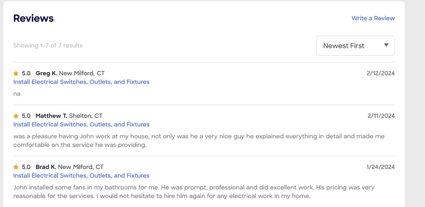Click the sort dropdown's down arrow
This screenshot has width=425, height=207.
pyautogui.click(x=386, y=45)
